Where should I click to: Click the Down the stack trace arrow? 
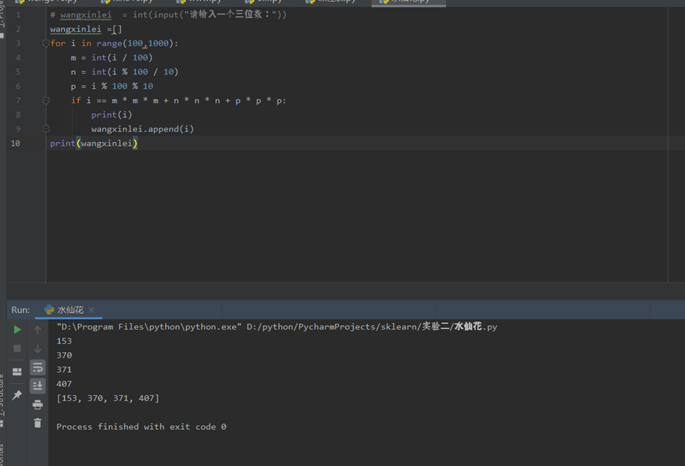[x=38, y=348]
